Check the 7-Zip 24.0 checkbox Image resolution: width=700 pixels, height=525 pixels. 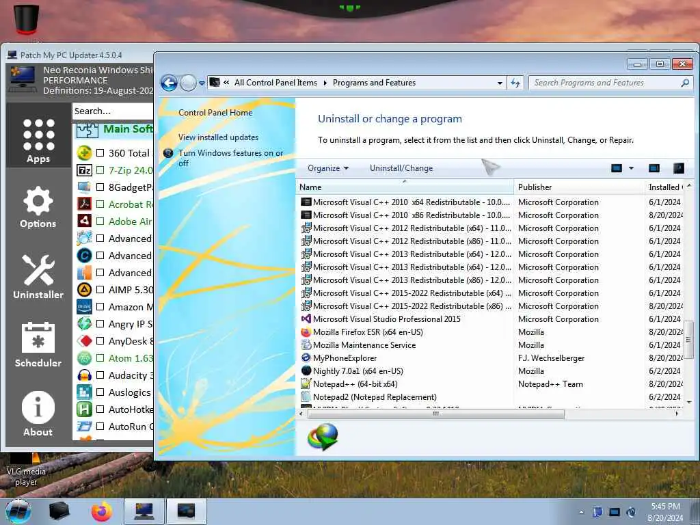[x=100, y=170]
